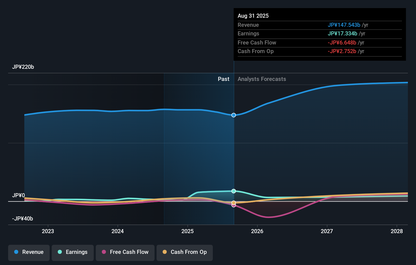Switch to the Analysts Forecasts section
Image resolution: width=416 pixels, height=265 pixels.
click(x=262, y=79)
